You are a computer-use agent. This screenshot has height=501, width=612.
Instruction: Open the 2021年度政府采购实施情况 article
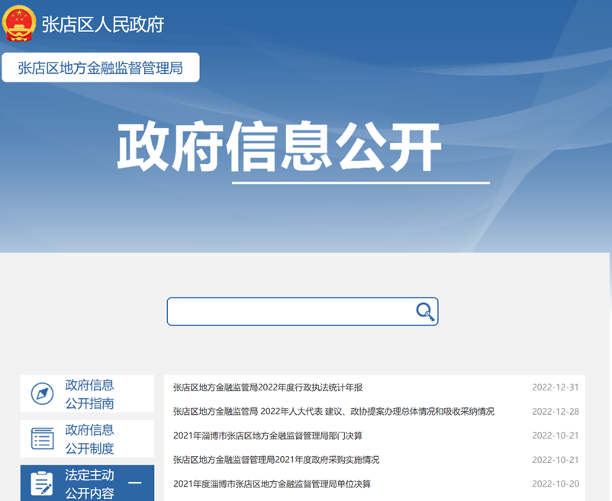pyautogui.click(x=275, y=460)
